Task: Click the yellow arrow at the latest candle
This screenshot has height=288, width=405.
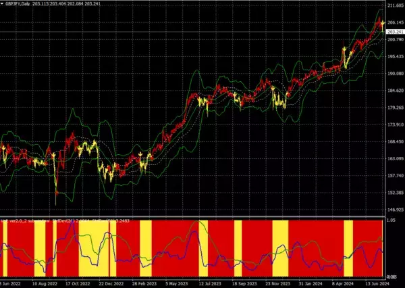Action: (383, 24)
